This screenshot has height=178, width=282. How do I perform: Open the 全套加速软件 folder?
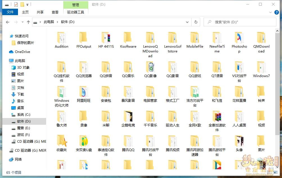[217, 121]
